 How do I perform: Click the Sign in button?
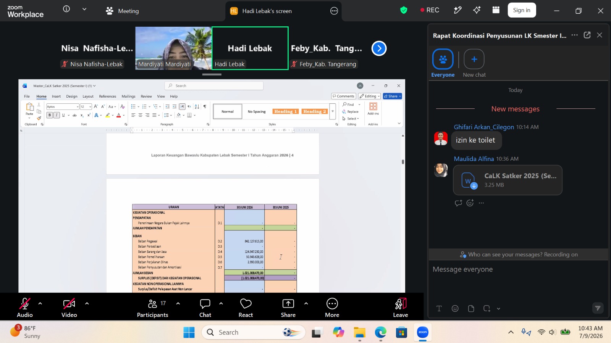(x=522, y=10)
